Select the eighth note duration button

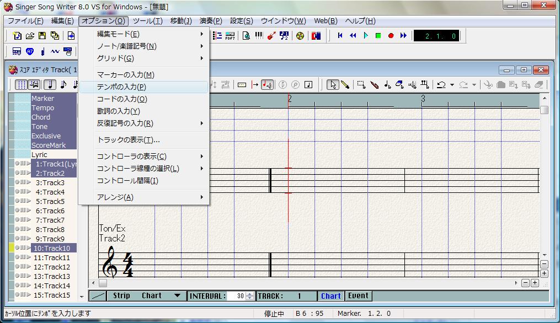click(x=63, y=84)
